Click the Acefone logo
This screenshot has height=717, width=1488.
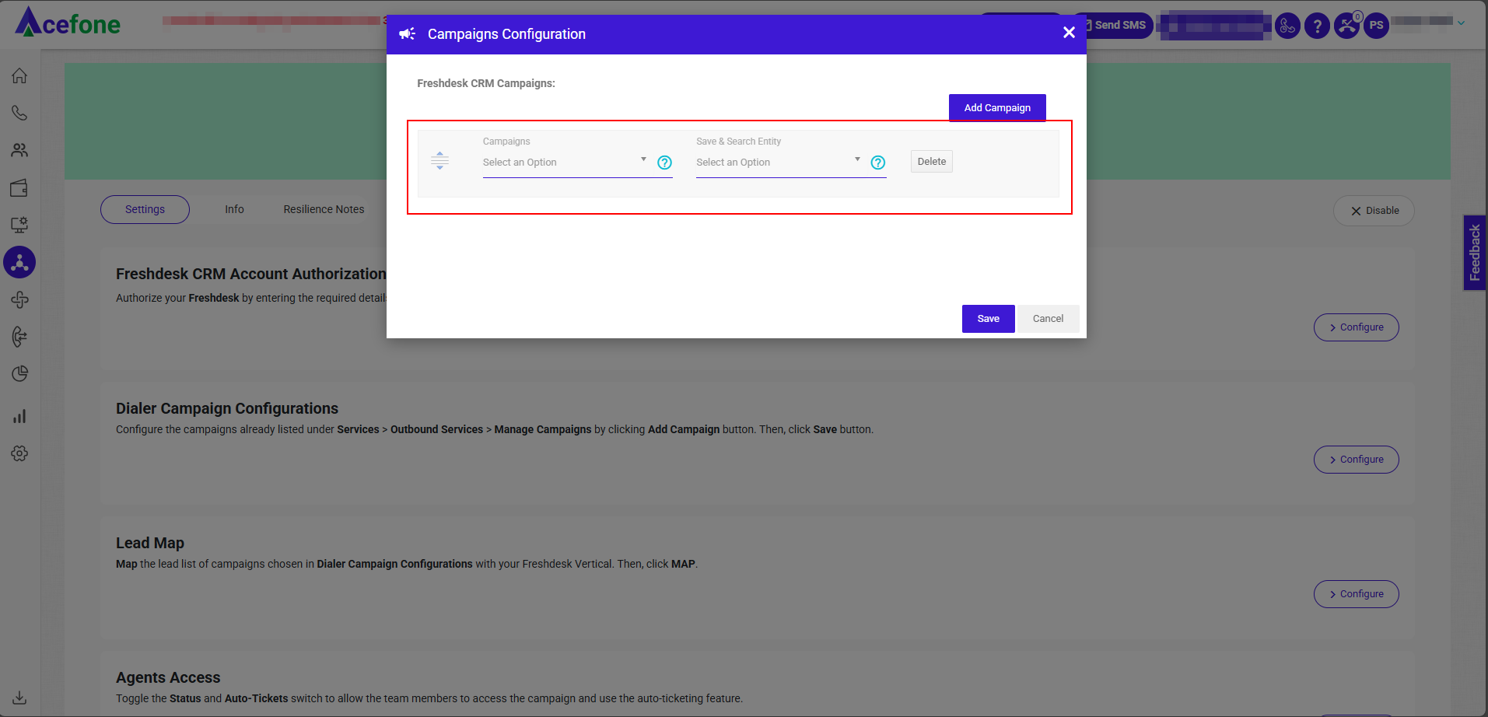point(68,23)
